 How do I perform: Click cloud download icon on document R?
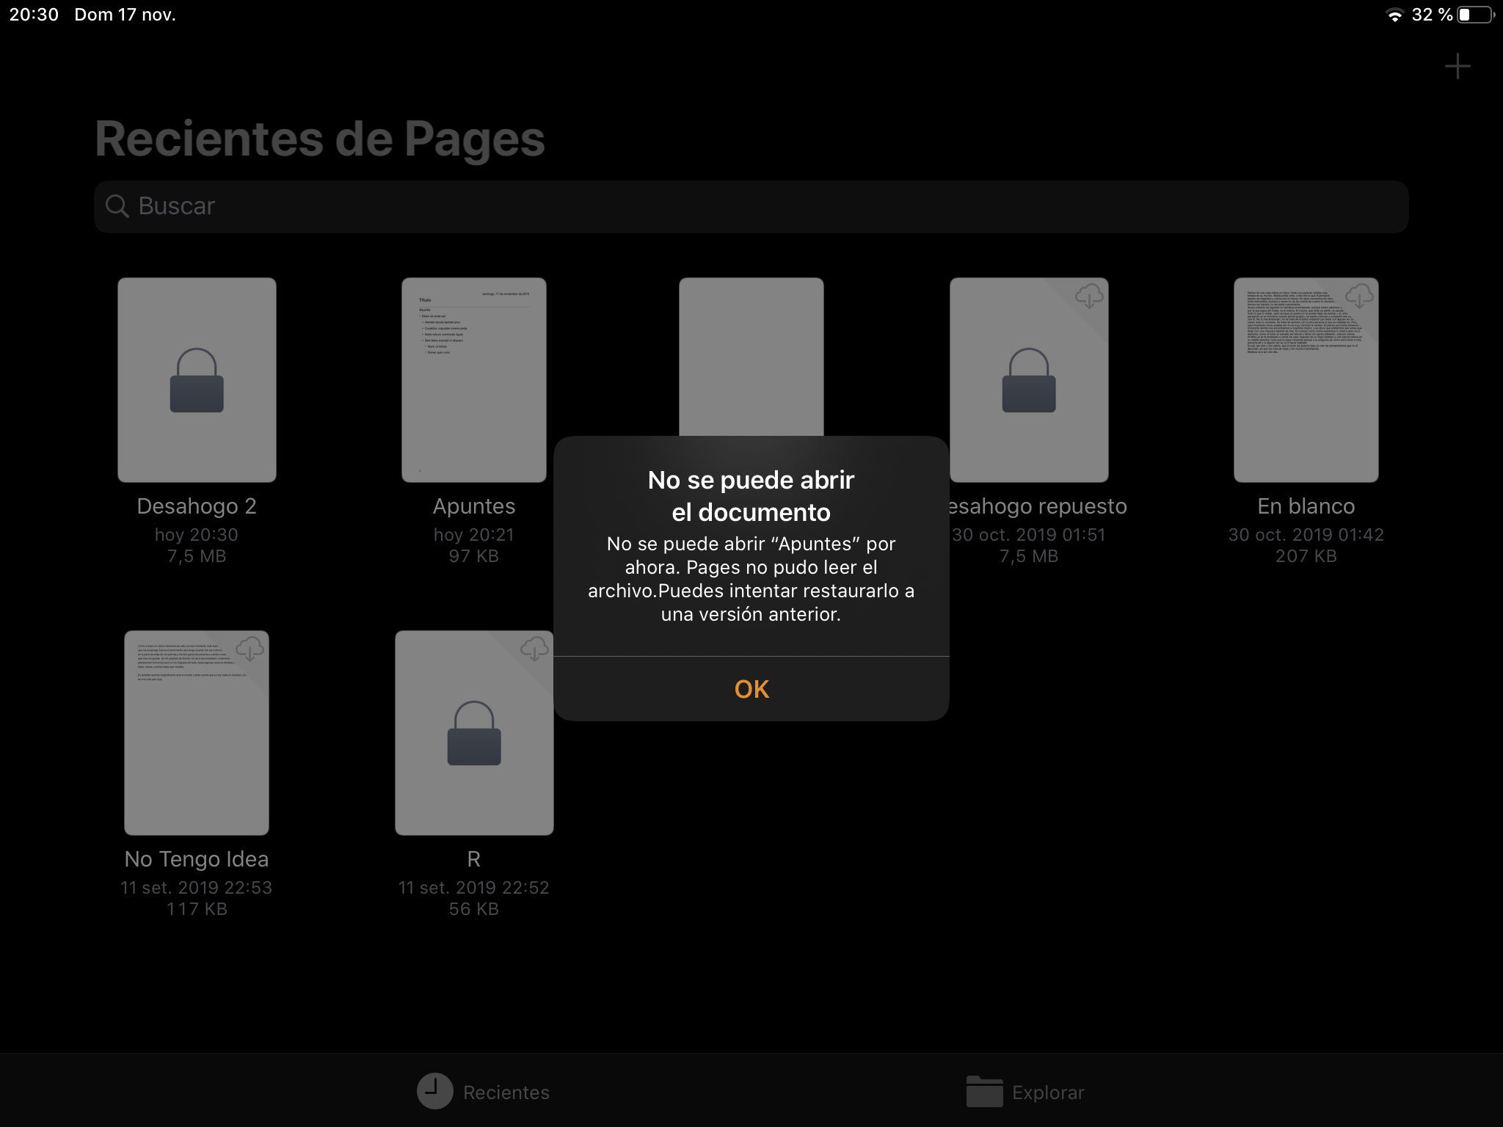[x=534, y=649]
